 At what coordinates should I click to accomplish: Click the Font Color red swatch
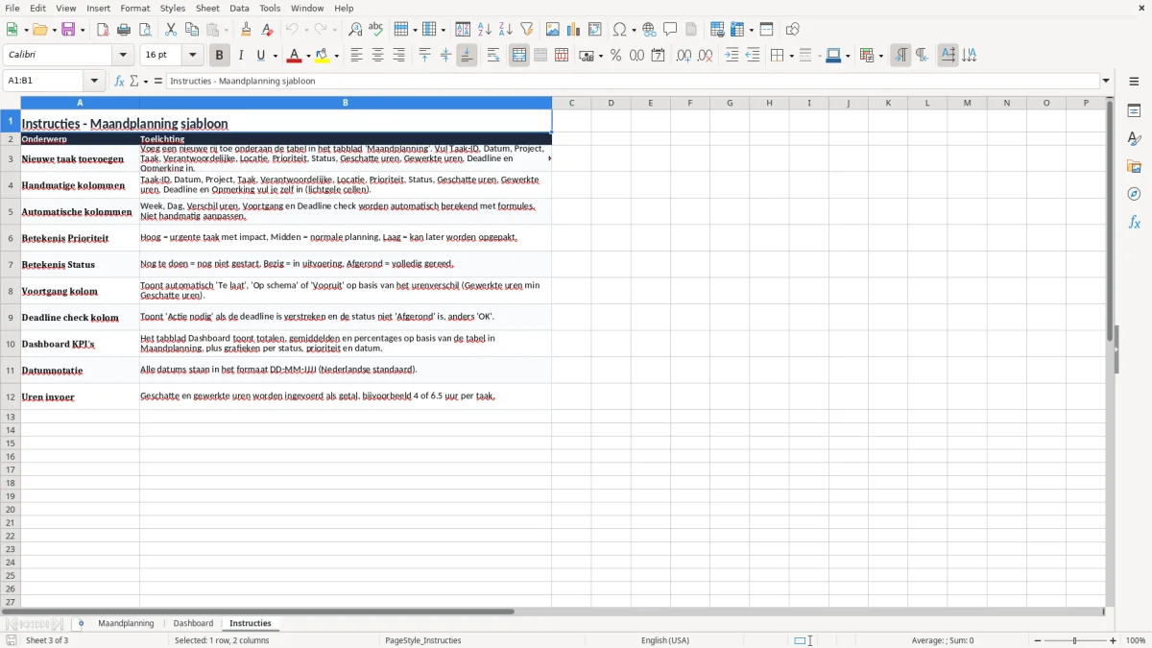295,56
